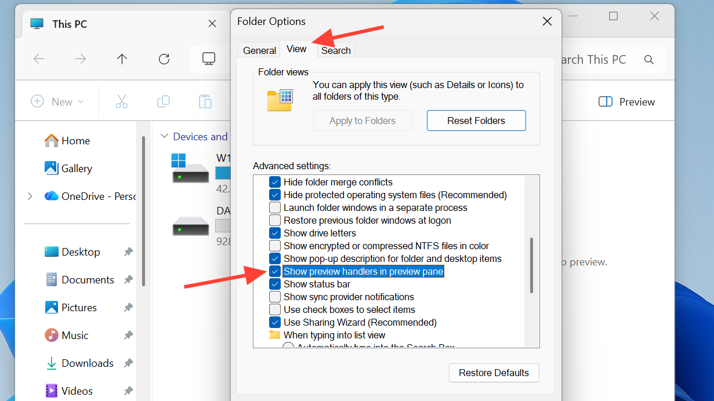Open Downloads folder in sidebar

coord(87,363)
